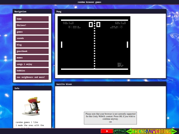179x134 pixels.
Task: Click the pirate at computer image
Action: pyautogui.click(x=31, y=106)
